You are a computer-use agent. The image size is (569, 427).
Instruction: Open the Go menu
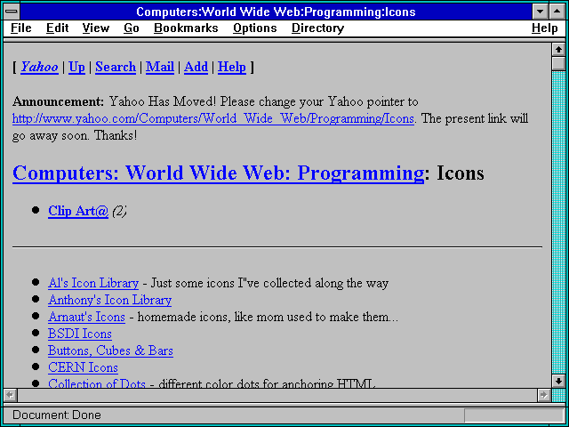point(132,28)
